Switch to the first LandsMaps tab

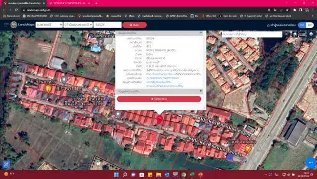click(24, 3)
